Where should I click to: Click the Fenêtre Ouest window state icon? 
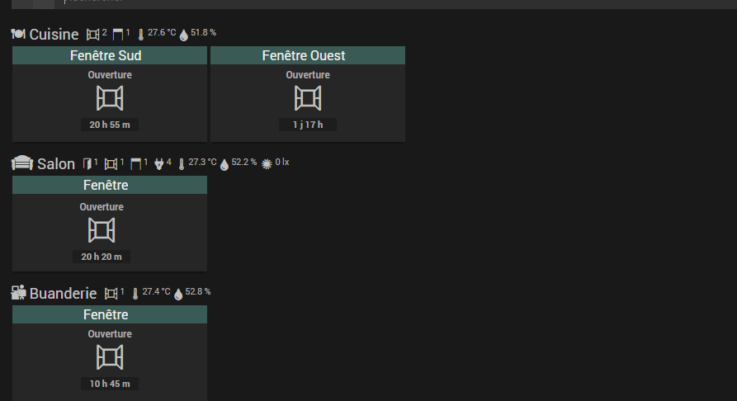tap(308, 99)
